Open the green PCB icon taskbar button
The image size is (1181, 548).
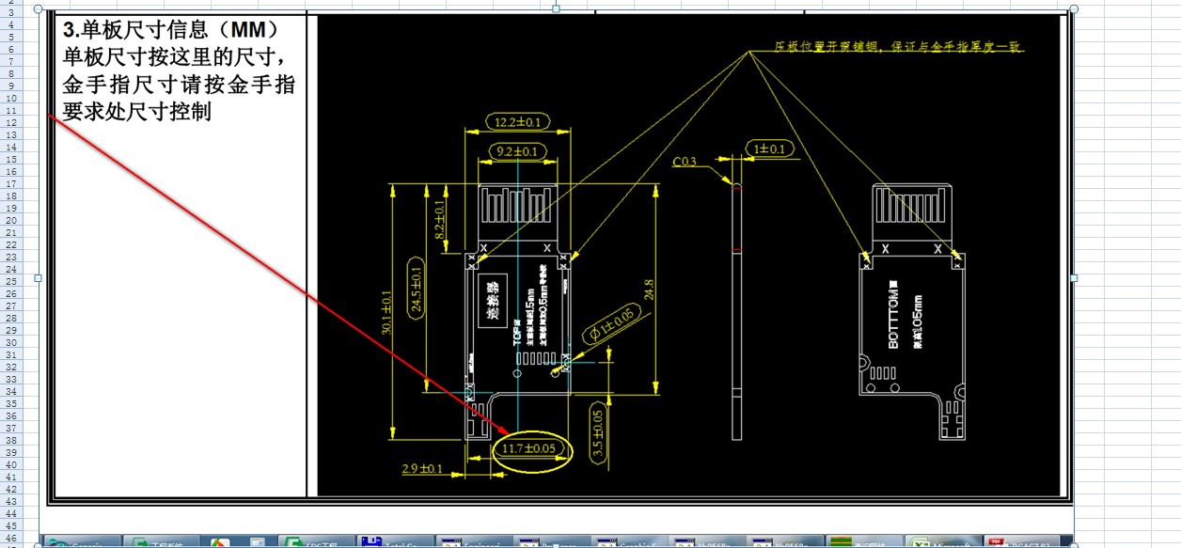(x=864, y=542)
